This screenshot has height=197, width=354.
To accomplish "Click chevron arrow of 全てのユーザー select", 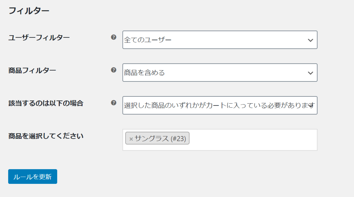I will pyautogui.click(x=310, y=40).
